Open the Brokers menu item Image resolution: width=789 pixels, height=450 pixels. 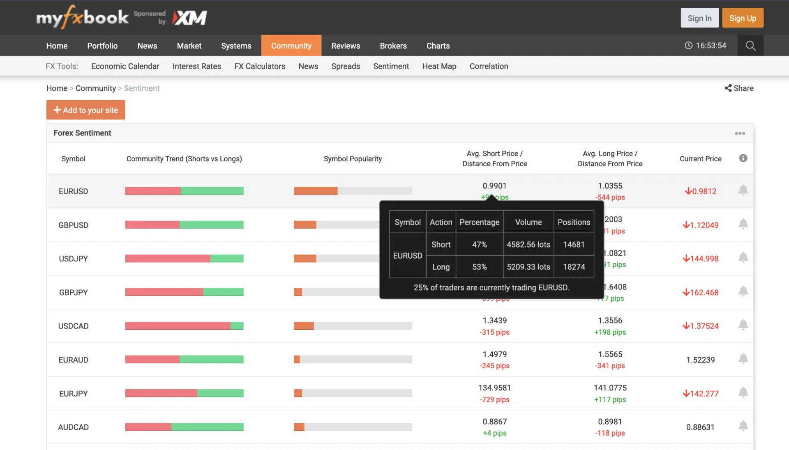coord(393,46)
